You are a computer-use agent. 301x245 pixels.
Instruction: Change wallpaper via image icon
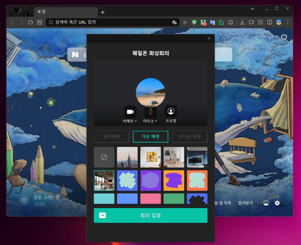tap(266, 203)
